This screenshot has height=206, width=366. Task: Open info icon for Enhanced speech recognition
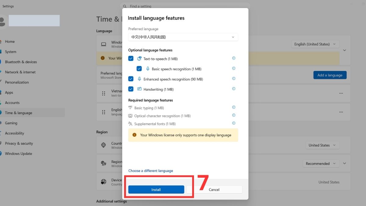(234, 78)
